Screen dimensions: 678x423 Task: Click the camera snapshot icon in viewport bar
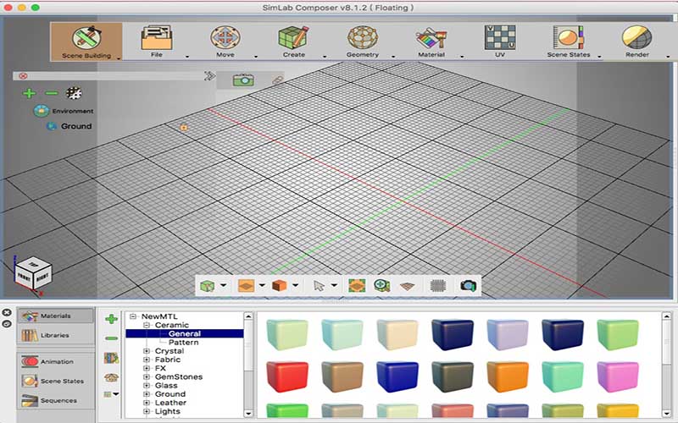(x=469, y=286)
